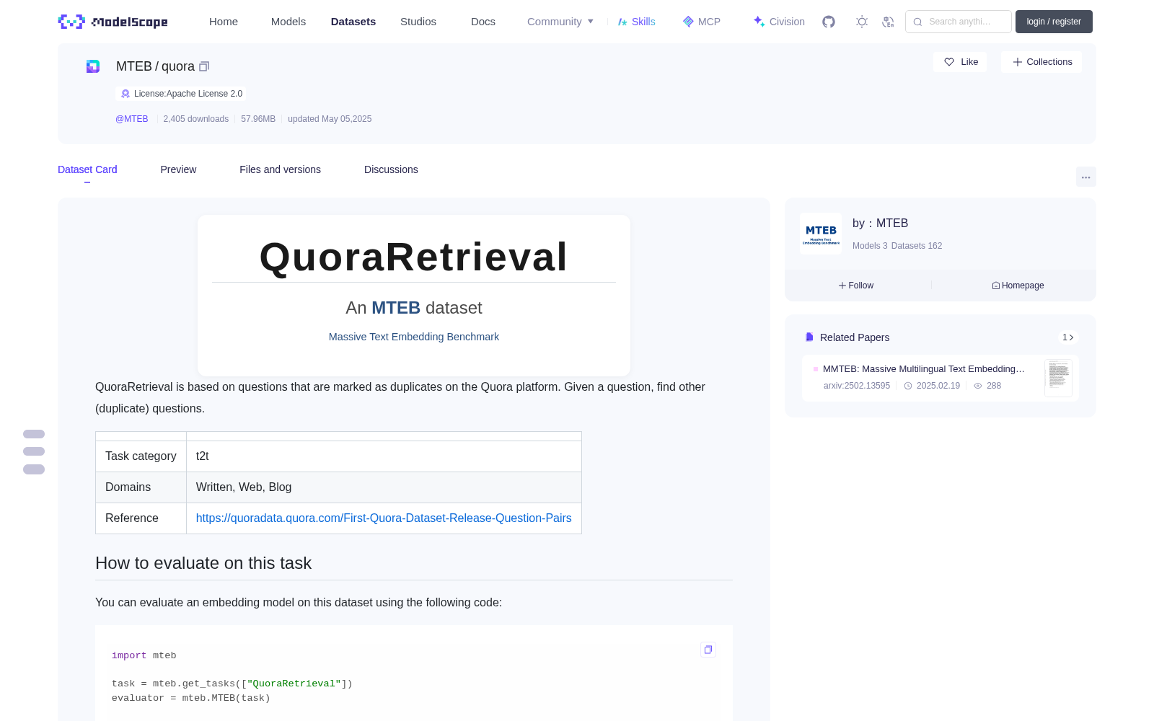Open the MTEB link in the card heading
1154x721 pixels.
(x=396, y=308)
